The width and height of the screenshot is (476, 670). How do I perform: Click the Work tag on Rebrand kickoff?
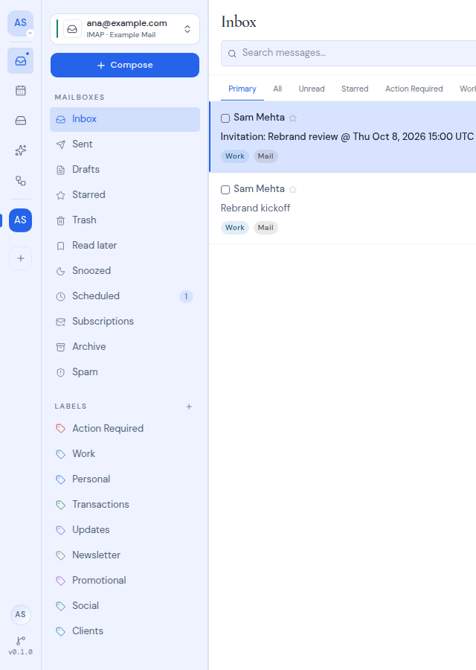coord(235,228)
